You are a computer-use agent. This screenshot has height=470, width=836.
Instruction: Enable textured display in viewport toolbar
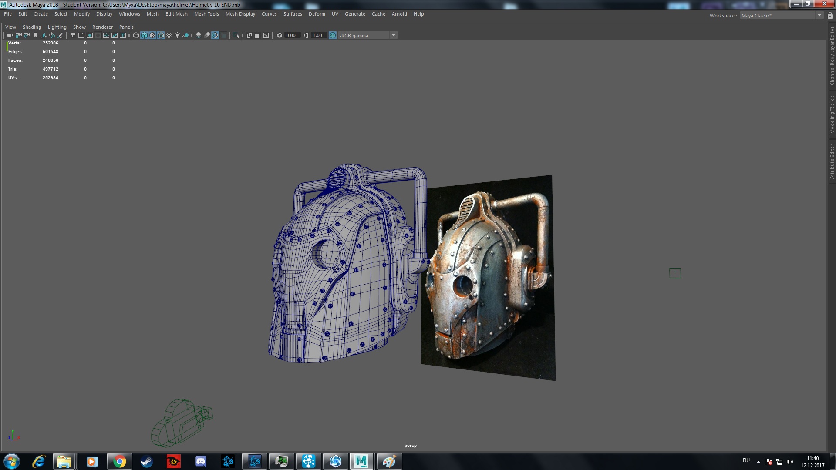pyautogui.click(x=169, y=35)
